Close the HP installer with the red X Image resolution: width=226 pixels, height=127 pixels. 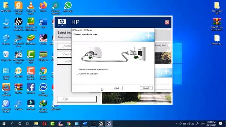click(167, 22)
